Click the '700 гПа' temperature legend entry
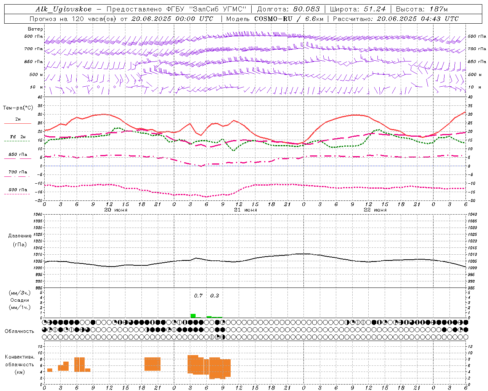The image size is (488, 391). coord(18,172)
